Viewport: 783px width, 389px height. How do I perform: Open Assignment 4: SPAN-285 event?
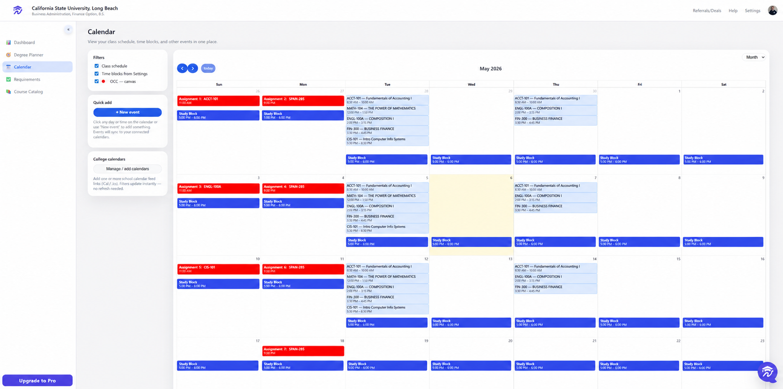click(303, 188)
